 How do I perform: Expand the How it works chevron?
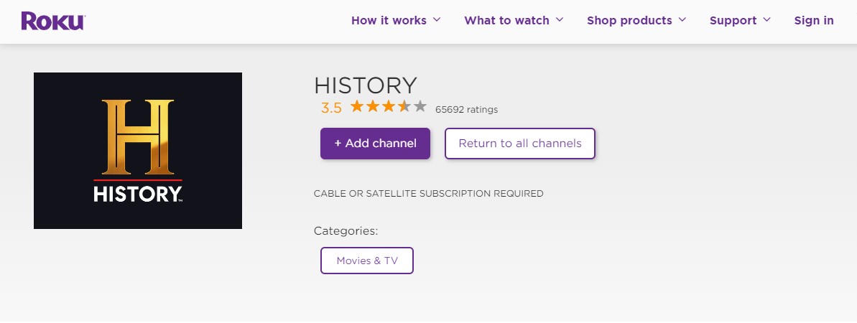(436, 19)
